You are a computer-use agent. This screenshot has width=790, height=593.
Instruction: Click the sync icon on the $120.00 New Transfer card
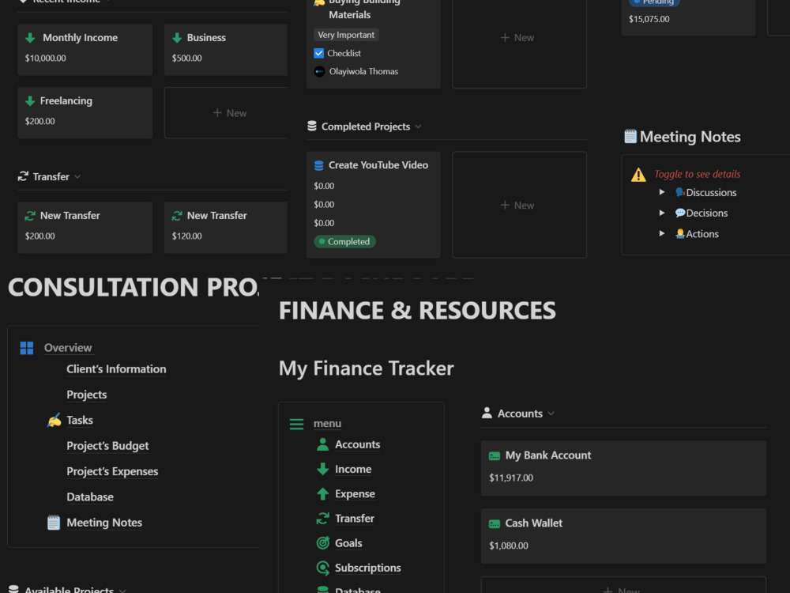point(177,216)
